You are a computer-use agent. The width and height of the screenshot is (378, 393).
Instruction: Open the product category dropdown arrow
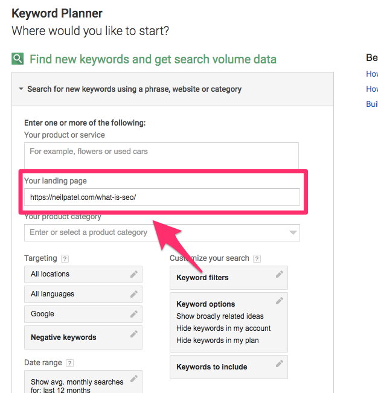click(293, 232)
